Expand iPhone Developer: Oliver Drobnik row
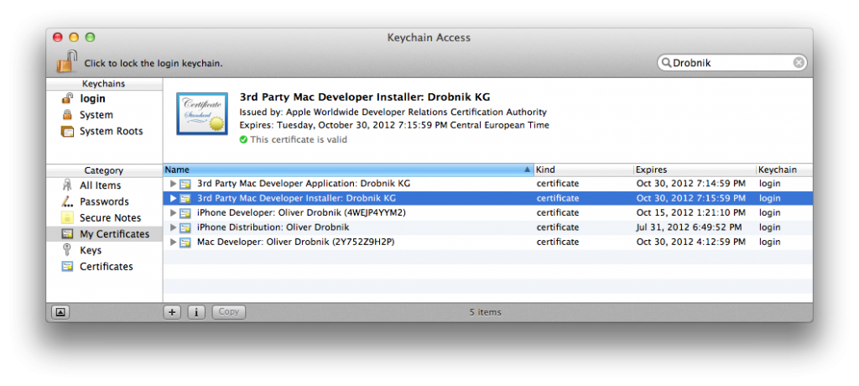 (174, 213)
